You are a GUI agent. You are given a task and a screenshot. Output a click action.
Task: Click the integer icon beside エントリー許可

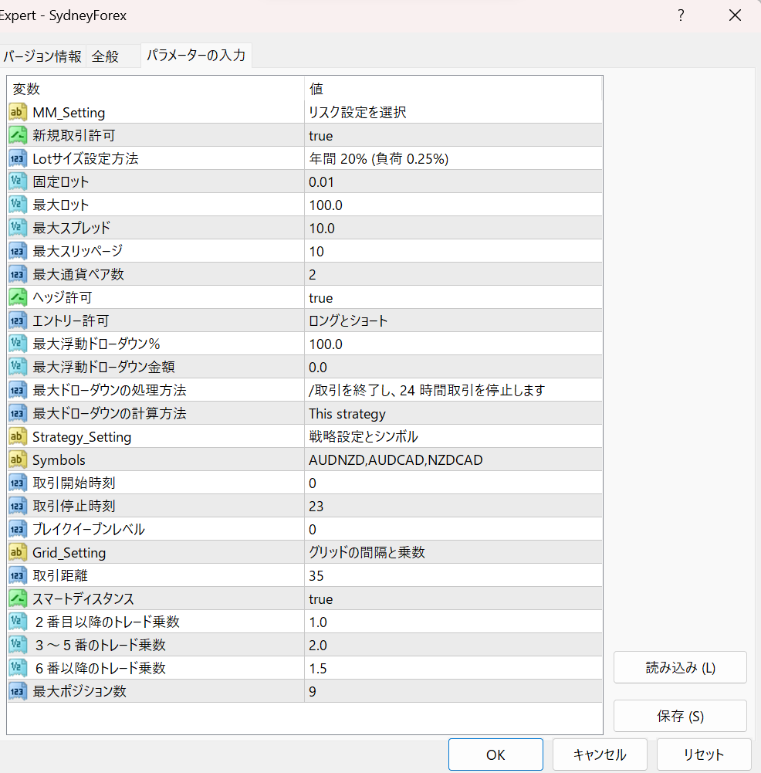(x=17, y=320)
